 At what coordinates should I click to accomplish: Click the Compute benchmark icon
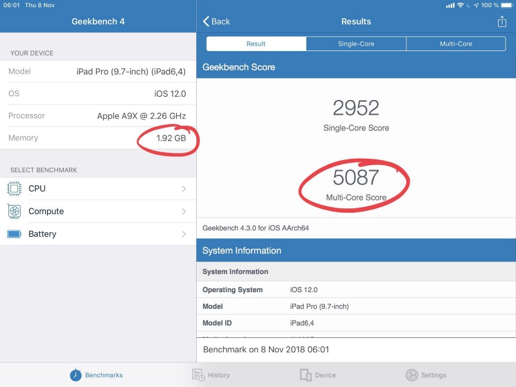[x=14, y=212]
